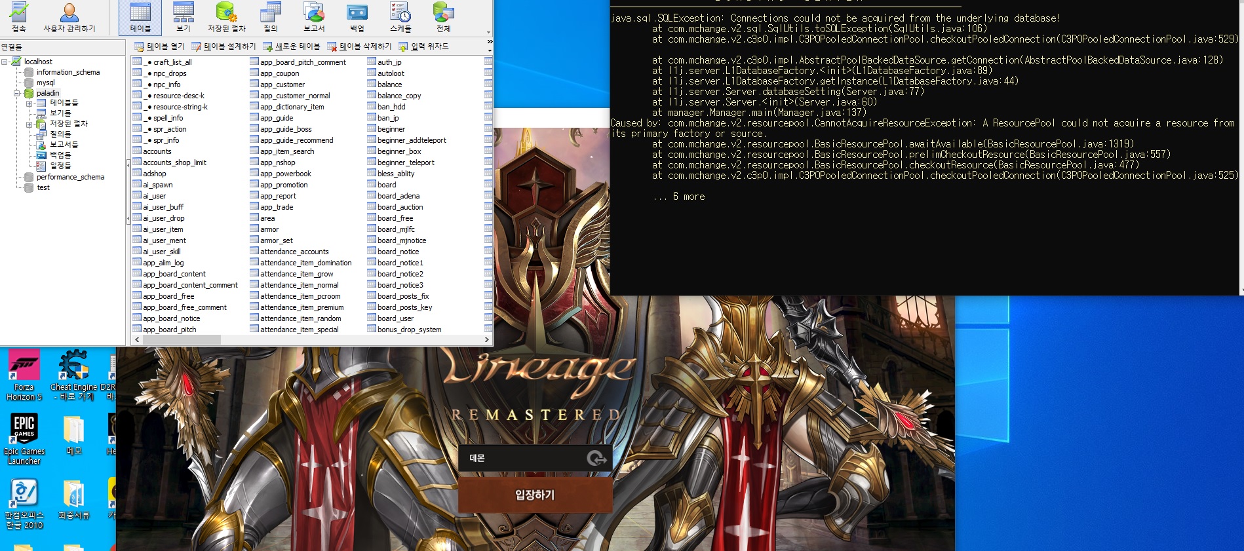The width and height of the screenshot is (1244, 551).
Task: Click 테이블 삭제하기 delete table
Action: click(x=359, y=47)
